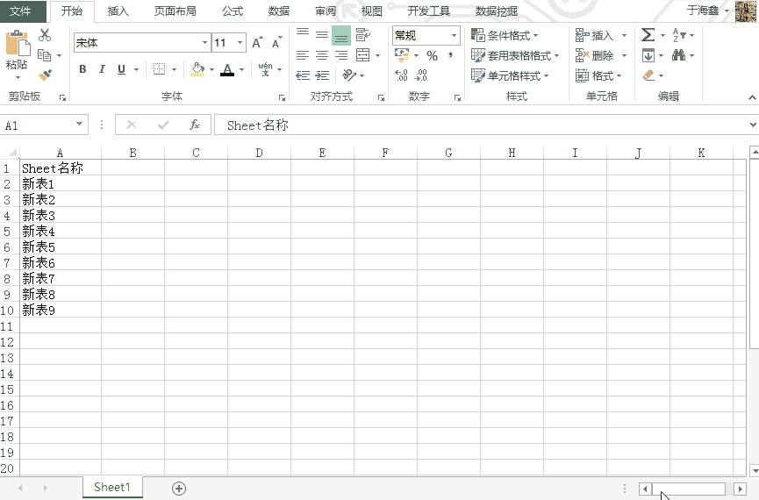The image size is (759, 500).
Task: Click the Find and Select binoculars
Action: pyautogui.click(x=678, y=55)
